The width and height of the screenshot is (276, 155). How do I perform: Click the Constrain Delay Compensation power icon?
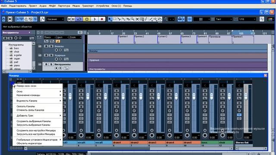coord(4,19)
